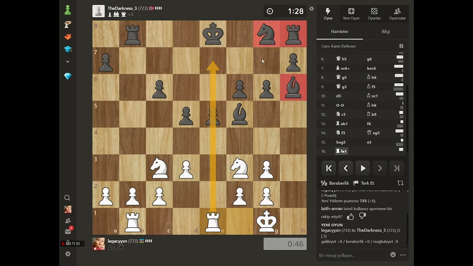The image size is (473, 266).
Task: Select the Hamleler tab
Action: (x=340, y=31)
